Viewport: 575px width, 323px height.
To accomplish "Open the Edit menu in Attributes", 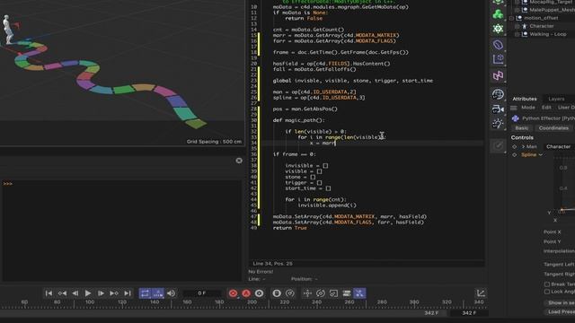I will [546, 108].
